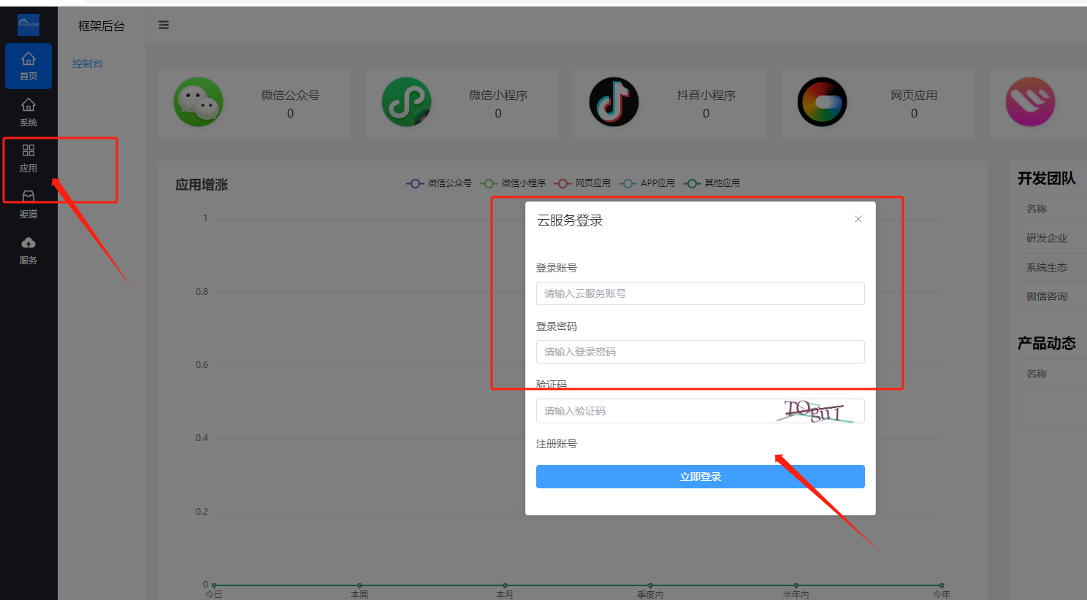
Task: Click the 微信小程序 card label
Action: (x=498, y=95)
